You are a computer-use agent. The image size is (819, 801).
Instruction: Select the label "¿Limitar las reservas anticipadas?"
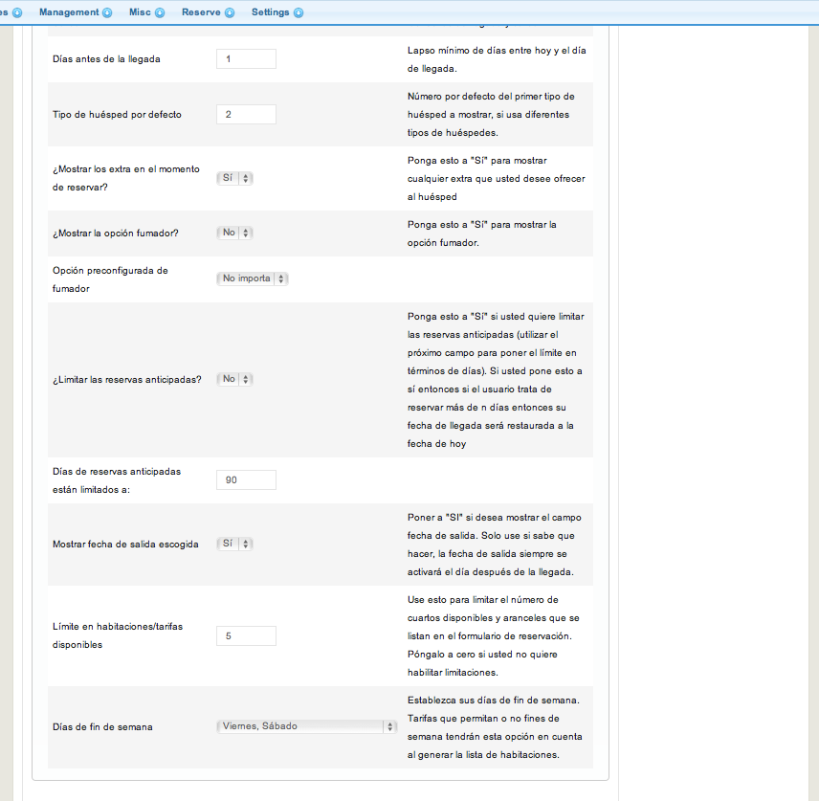(x=127, y=380)
